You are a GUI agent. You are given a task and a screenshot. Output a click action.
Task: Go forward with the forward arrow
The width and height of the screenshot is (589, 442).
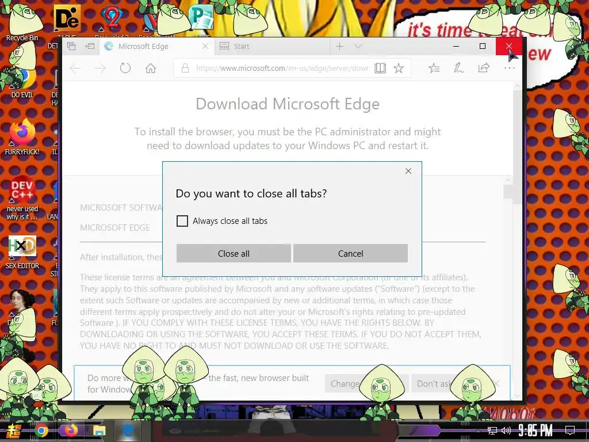[x=100, y=68]
